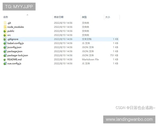Click the package.json file icon
The height and width of the screenshot is (126, 158).
click(5, 51)
